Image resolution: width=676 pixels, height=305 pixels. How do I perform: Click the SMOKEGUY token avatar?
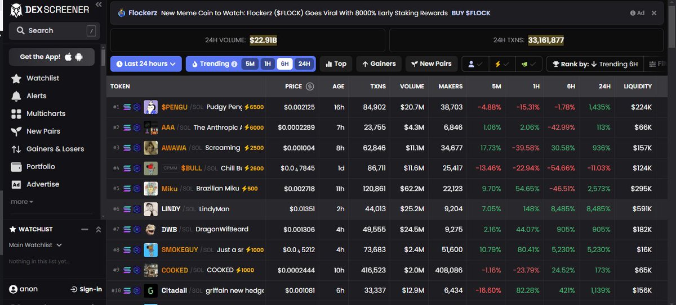pos(150,249)
